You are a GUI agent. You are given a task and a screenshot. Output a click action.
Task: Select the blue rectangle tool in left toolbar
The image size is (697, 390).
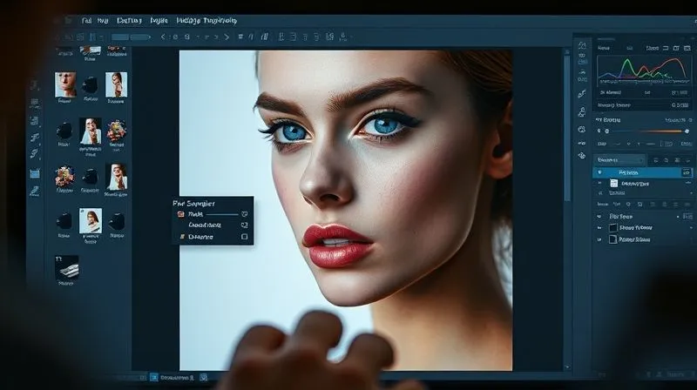35,174
